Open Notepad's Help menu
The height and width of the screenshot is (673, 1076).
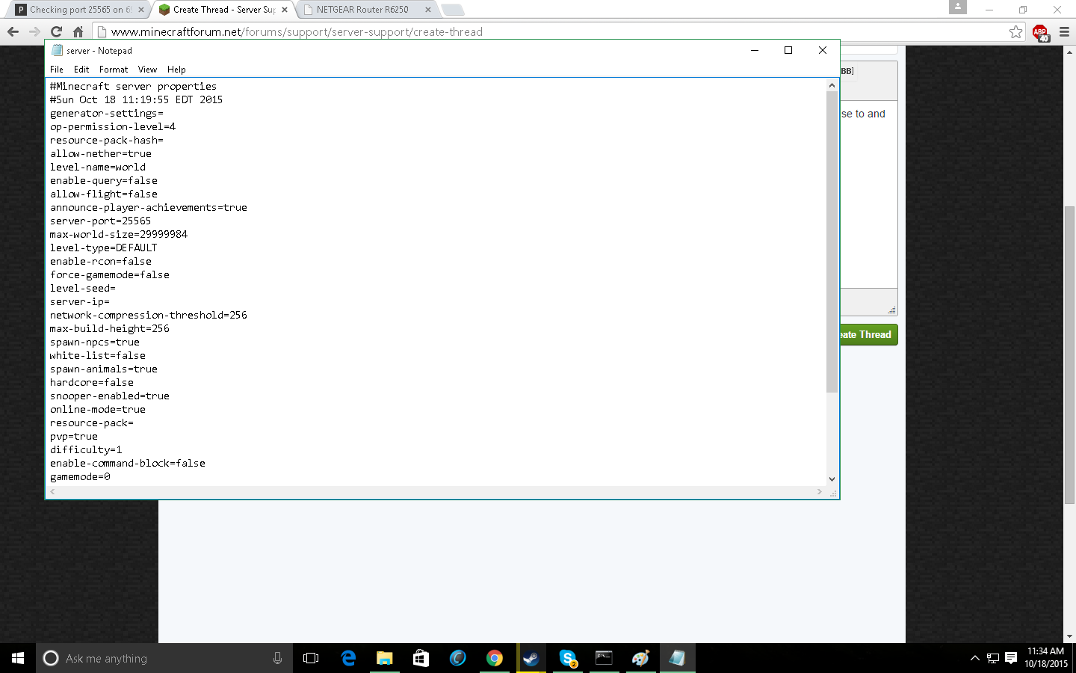tap(176, 70)
